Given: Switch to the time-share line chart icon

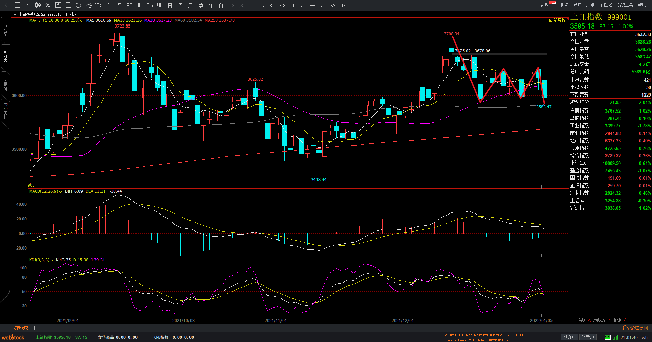Looking at the screenshot, I should pyautogui.click(x=28, y=5).
